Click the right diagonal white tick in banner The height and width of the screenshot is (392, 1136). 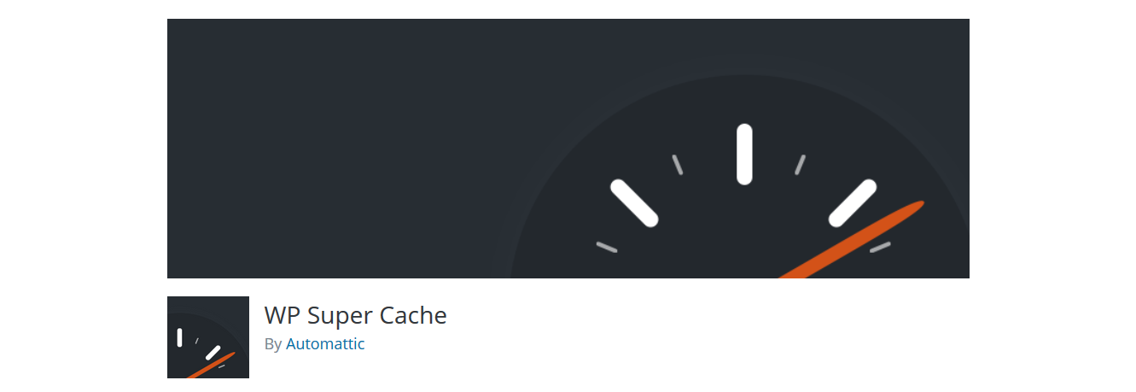(x=853, y=203)
